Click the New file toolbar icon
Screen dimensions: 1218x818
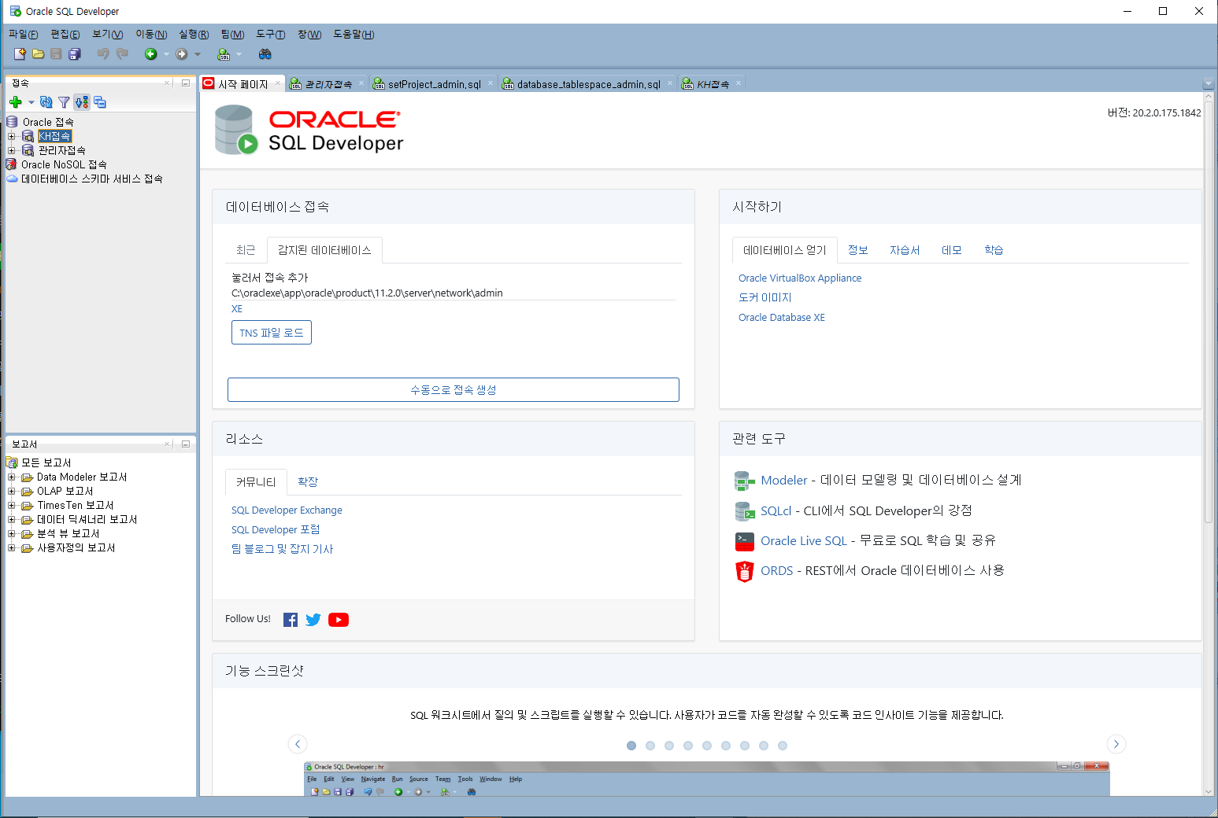coord(20,54)
